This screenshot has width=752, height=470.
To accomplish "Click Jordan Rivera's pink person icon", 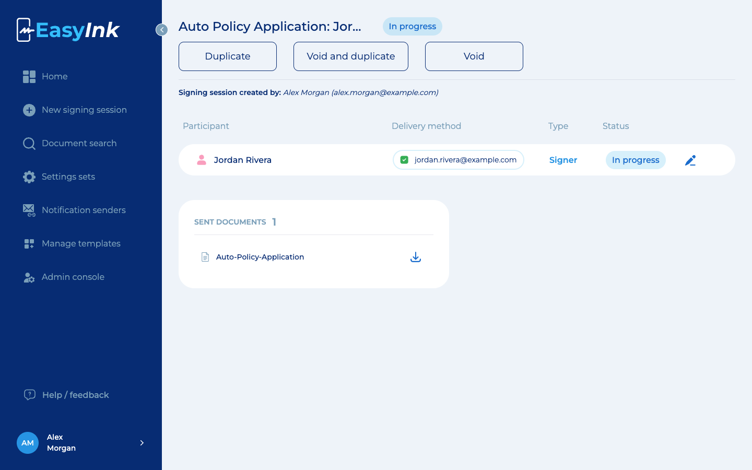I will point(202,160).
